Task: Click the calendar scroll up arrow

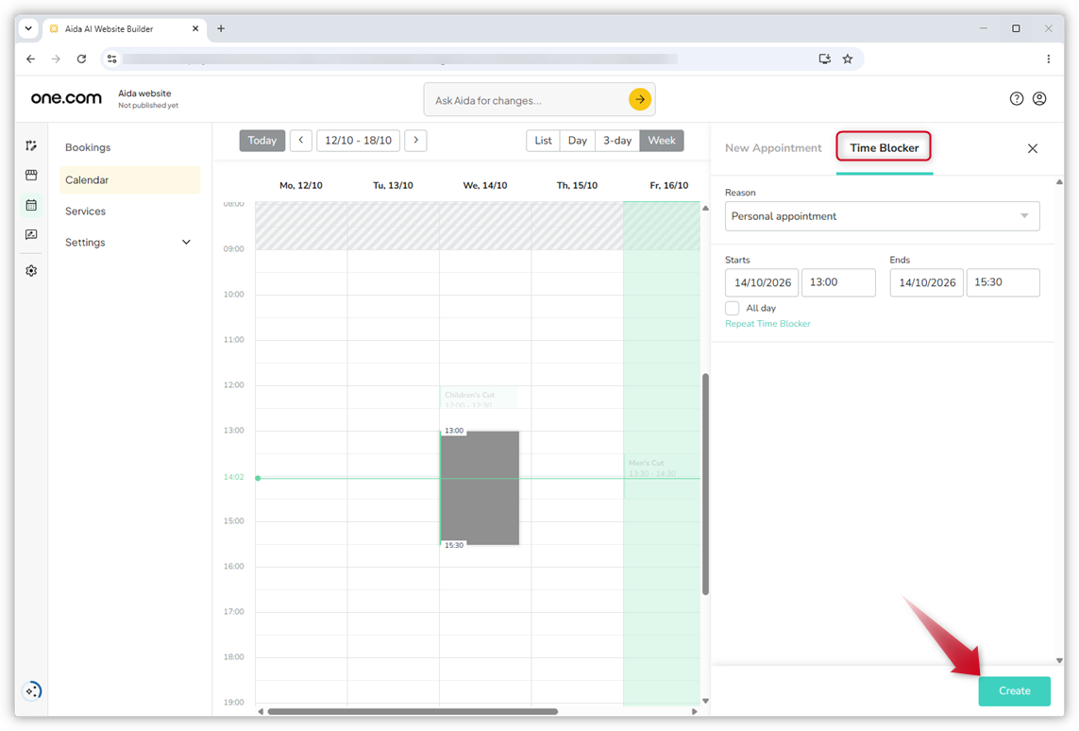Action: tap(705, 208)
